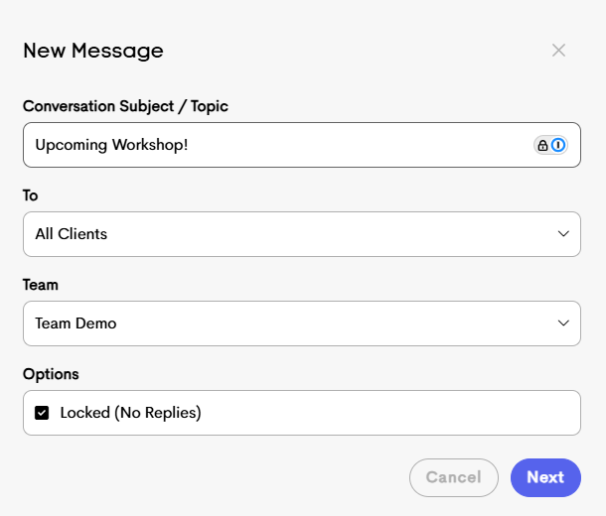
Task: Select the All Clients value text
Action: tap(72, 234)
